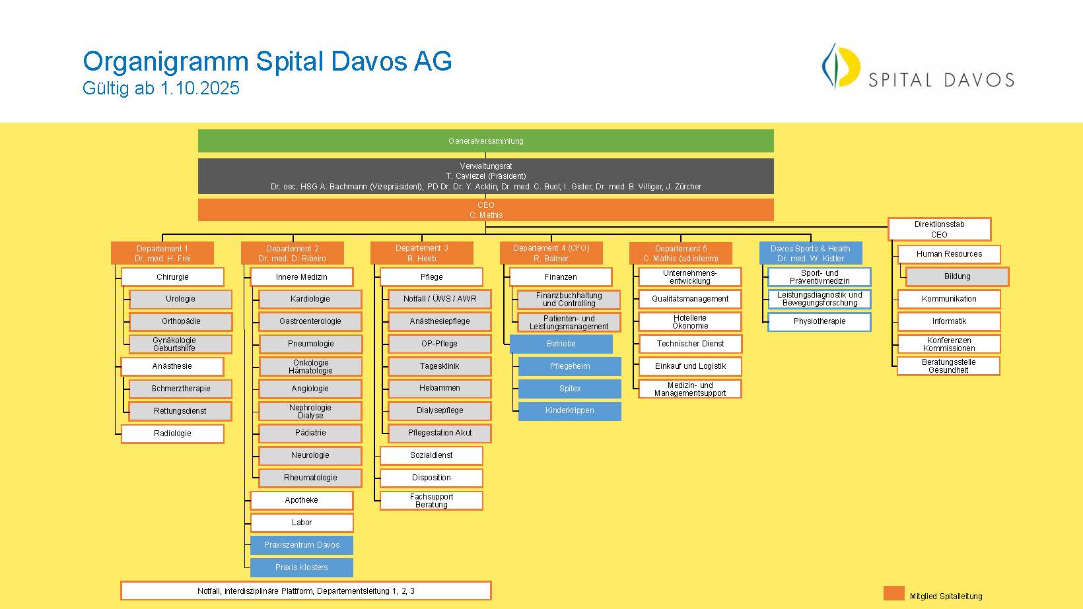Click the Davos Sports & Health header

tap(811, 253)
